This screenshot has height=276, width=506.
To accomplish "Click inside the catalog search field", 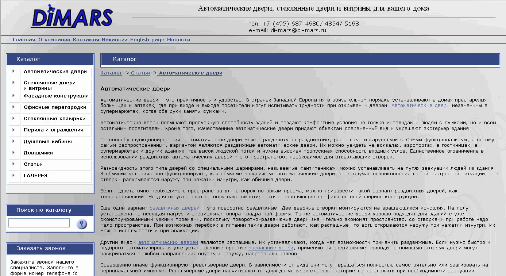I will click(39, 222).
